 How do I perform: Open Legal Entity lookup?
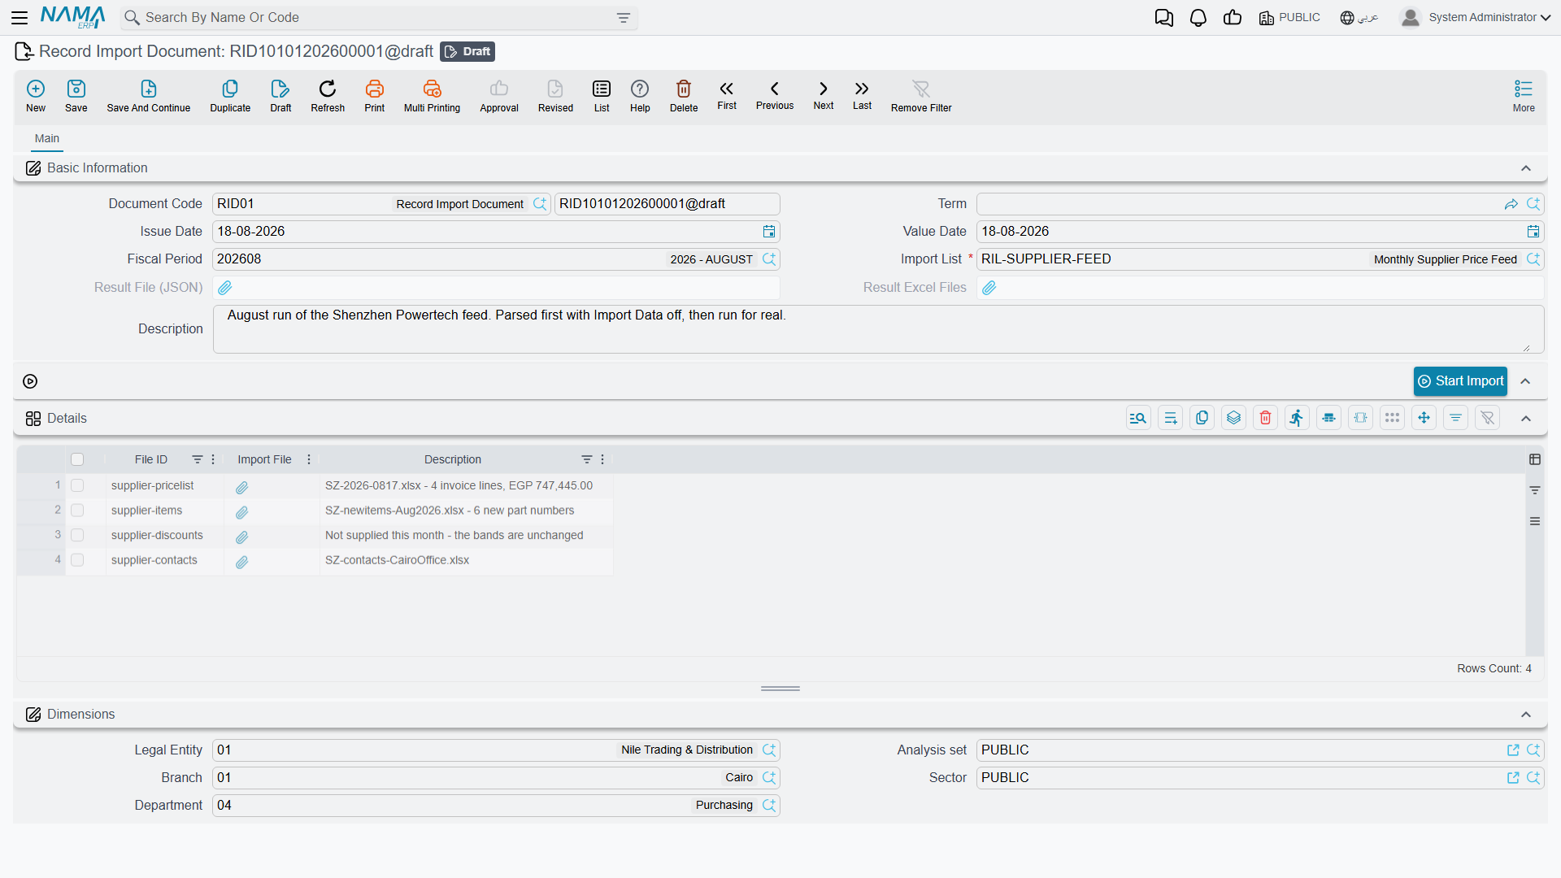click(769, 750)
